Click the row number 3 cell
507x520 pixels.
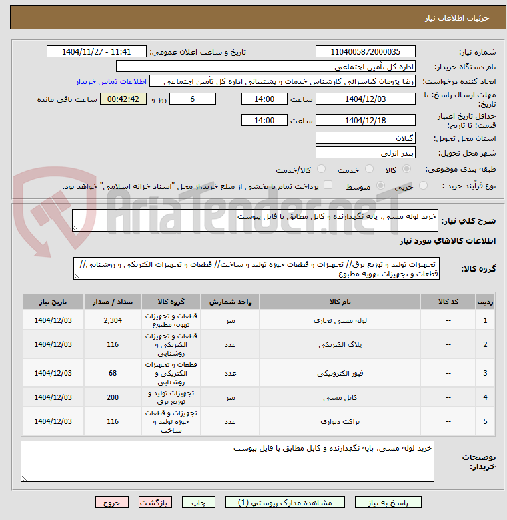pos(485,373)
